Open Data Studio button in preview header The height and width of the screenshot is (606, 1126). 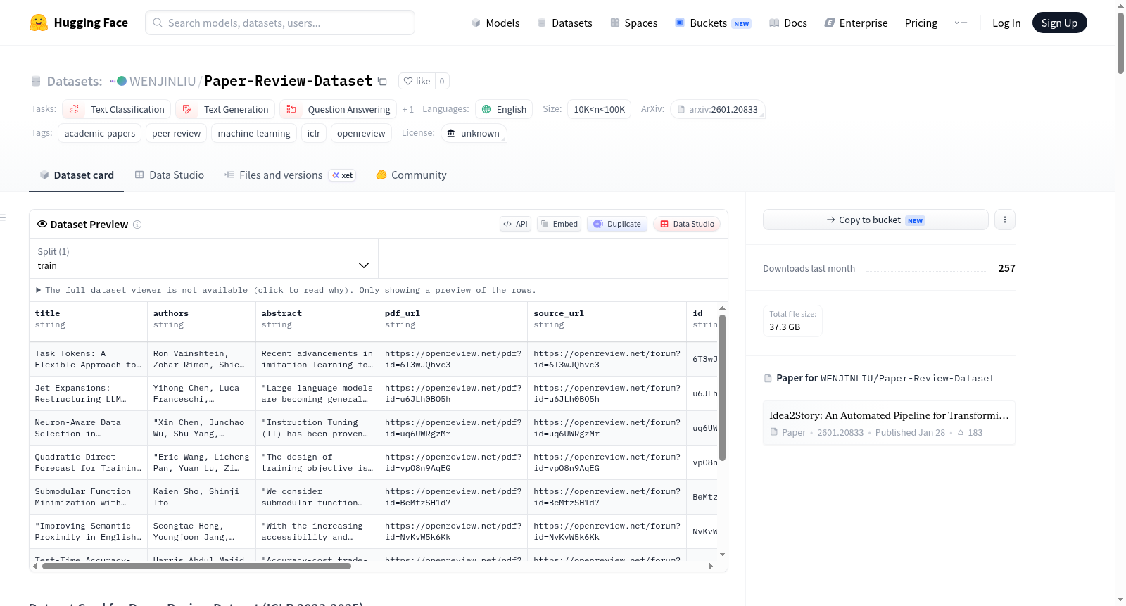(687, 224)
